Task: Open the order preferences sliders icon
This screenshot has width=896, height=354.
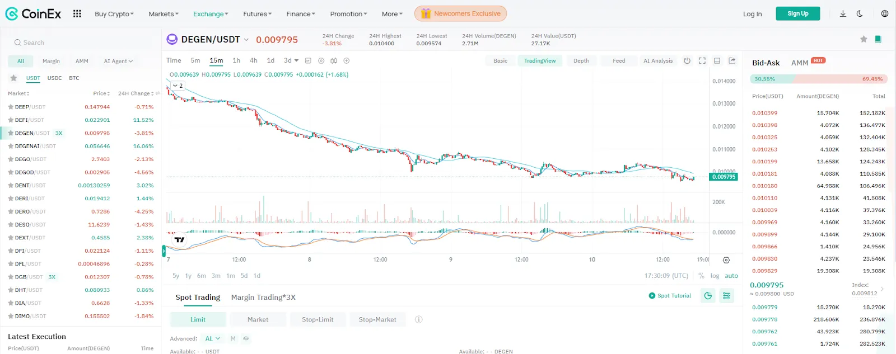Action: pyautogui.click(x=726, y=296)
